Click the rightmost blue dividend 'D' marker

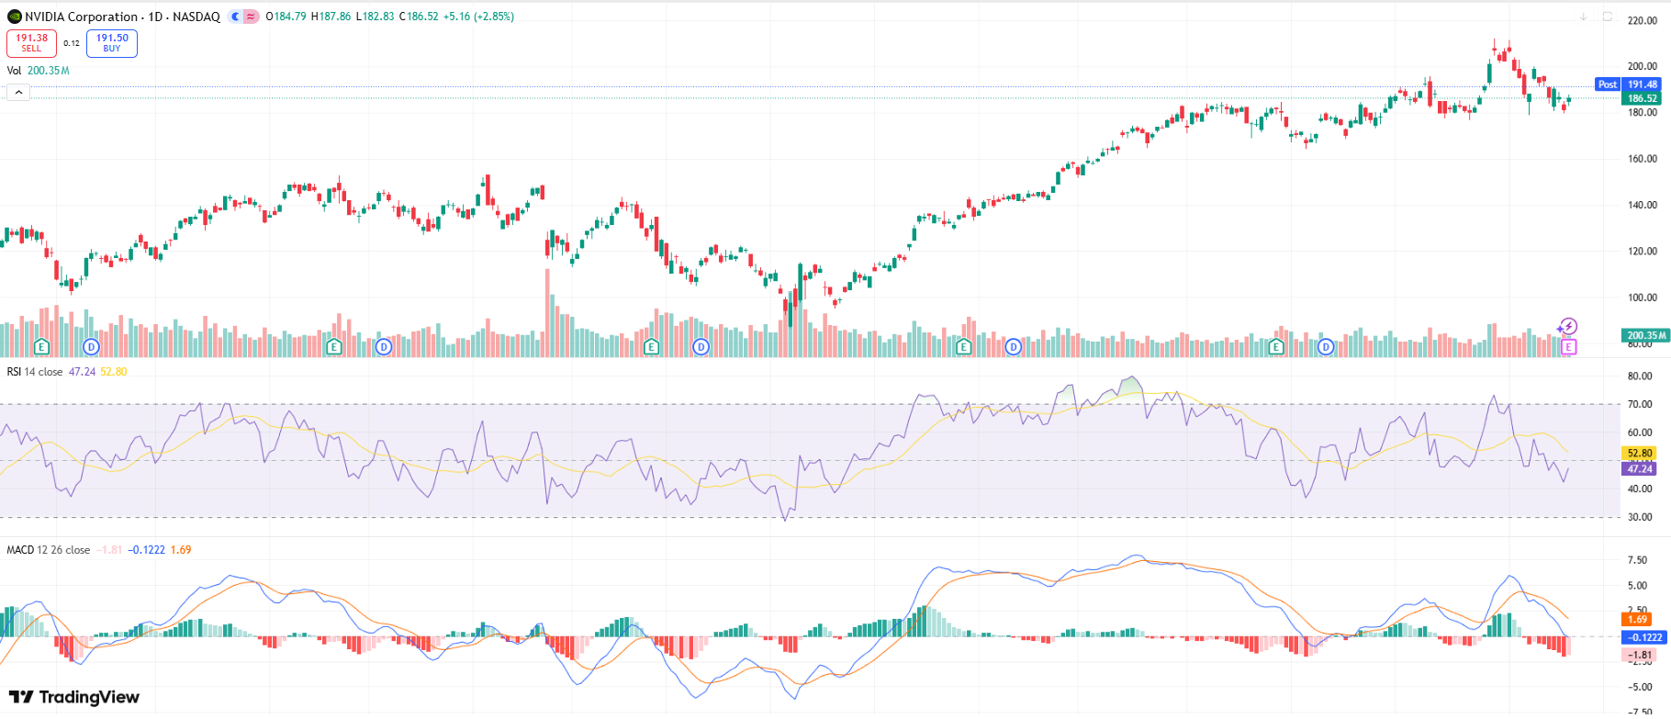pos(1326,347)
